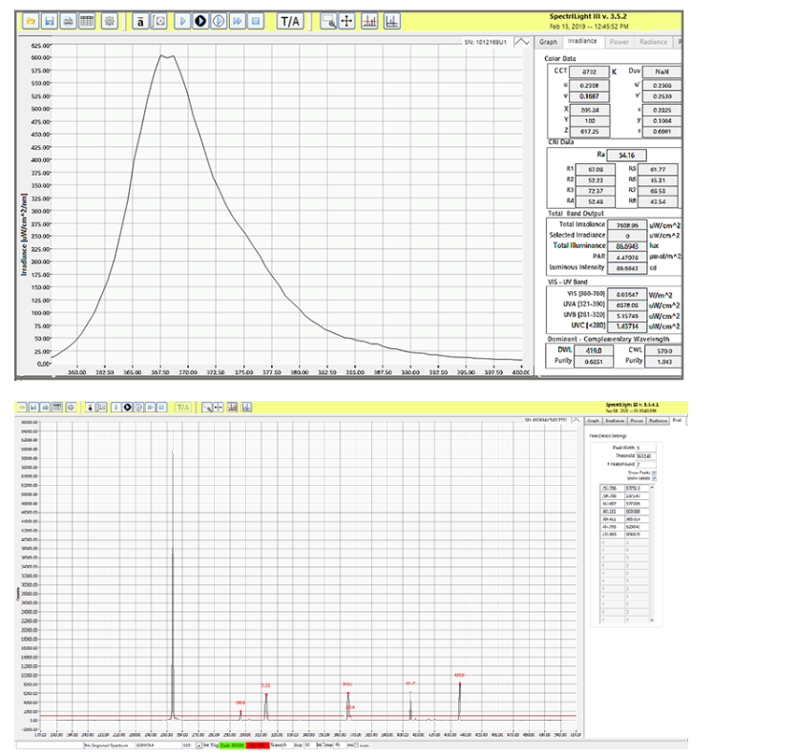Select the pan (four-arrow) tool in upper window

[346, 21]
